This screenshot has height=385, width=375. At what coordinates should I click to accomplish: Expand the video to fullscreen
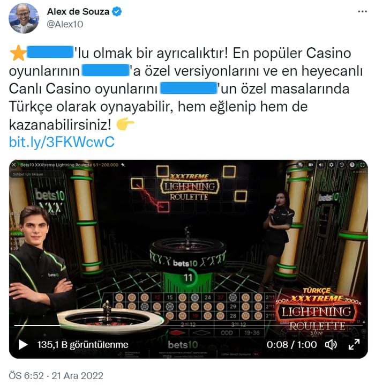(354, 344)
